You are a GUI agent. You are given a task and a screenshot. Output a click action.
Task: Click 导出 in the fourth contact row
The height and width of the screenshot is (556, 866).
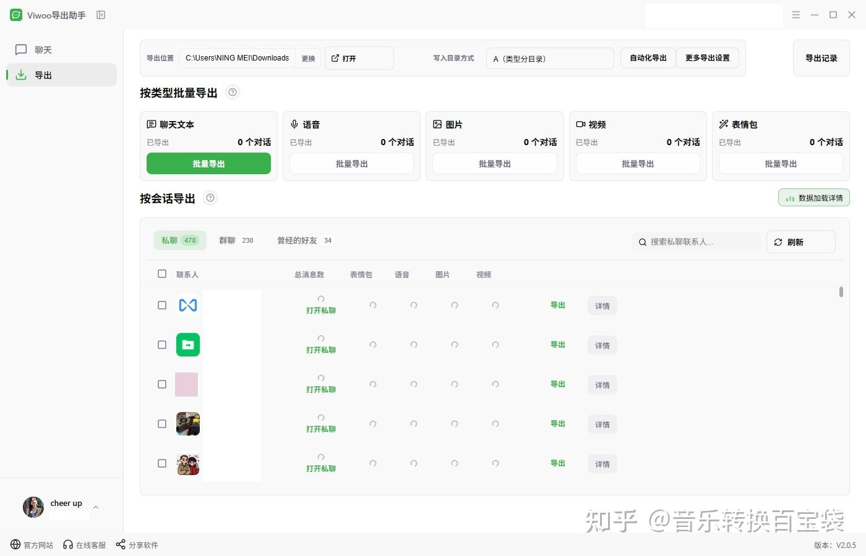pyautogui.click(x=558, y=424)
